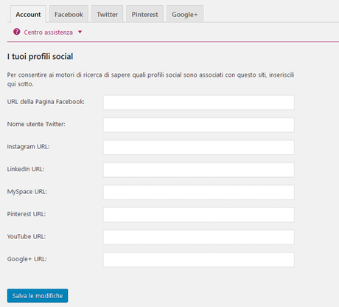Open the Centro assistenza link
The height and width of the screenshot is (307, 339).
48,32
